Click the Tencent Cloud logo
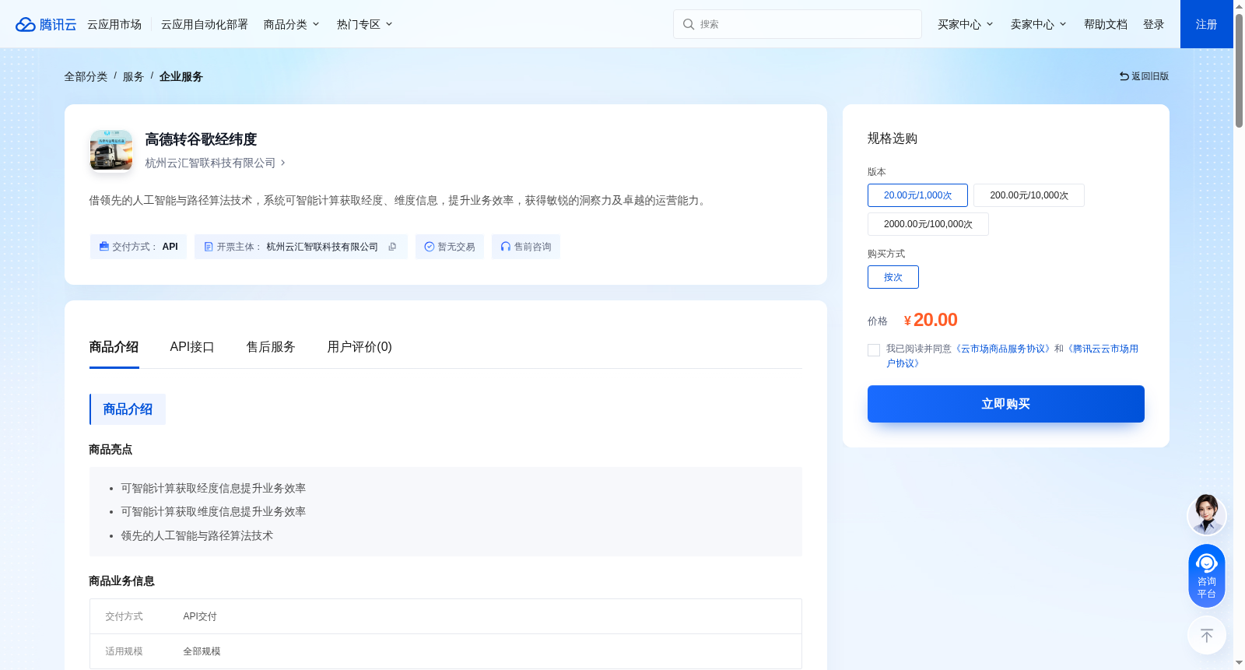This screenshot has height=670, width=1245. pos(46,24)
